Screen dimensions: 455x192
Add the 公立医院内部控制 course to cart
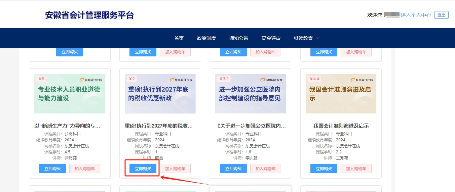pyautogui.click(x=265, y=169)
